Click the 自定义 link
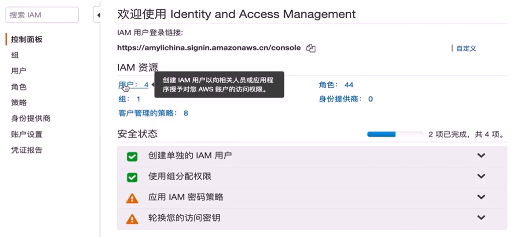The width and height of the screenshot is (529, 237). pos(466,48)
